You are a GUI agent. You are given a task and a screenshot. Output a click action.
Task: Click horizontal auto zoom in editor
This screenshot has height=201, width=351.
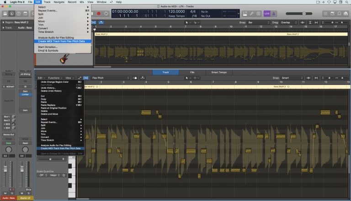pyautogui.click(x=316, y=78)
